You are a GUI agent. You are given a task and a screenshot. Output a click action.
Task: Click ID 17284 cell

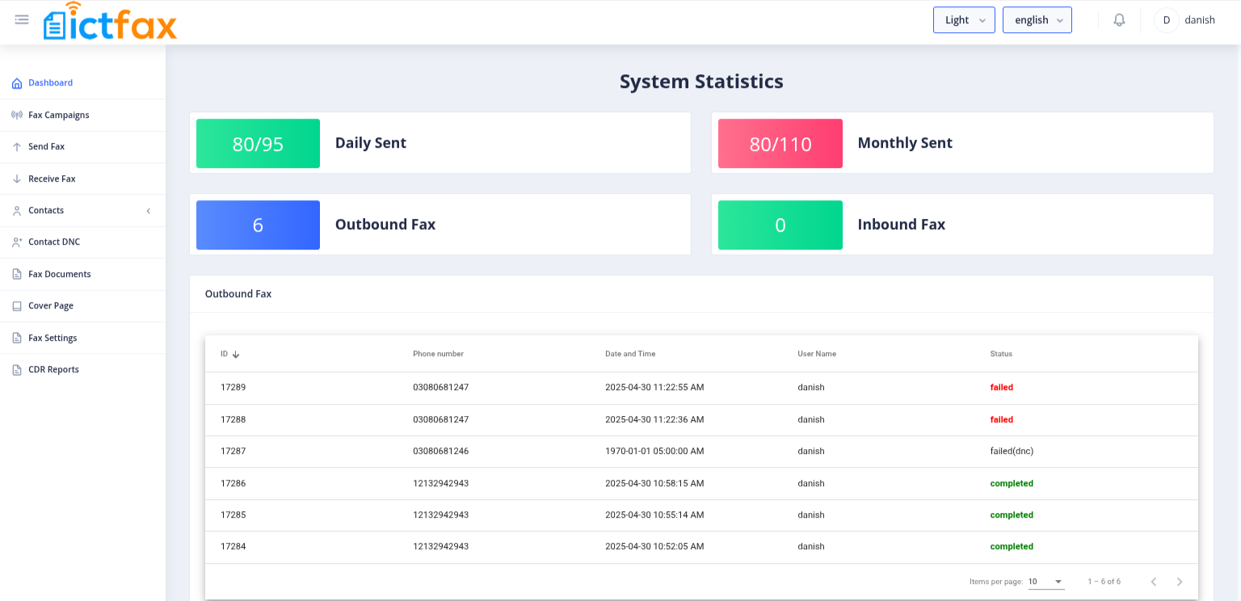[233, 547]
